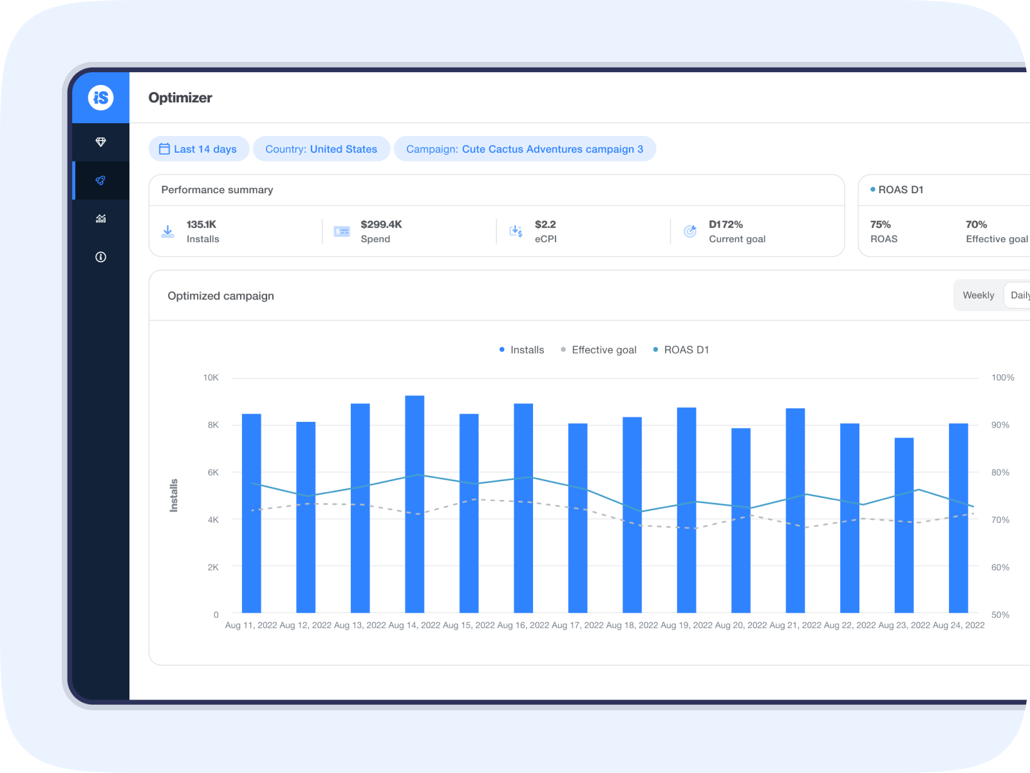Click the Installs download icon

tap(167, 231)
